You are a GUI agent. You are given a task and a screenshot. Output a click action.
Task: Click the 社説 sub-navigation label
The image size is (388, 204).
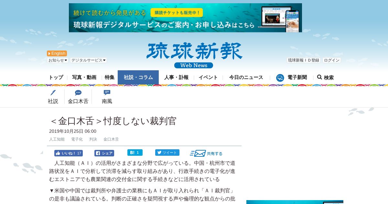(53, 101)
